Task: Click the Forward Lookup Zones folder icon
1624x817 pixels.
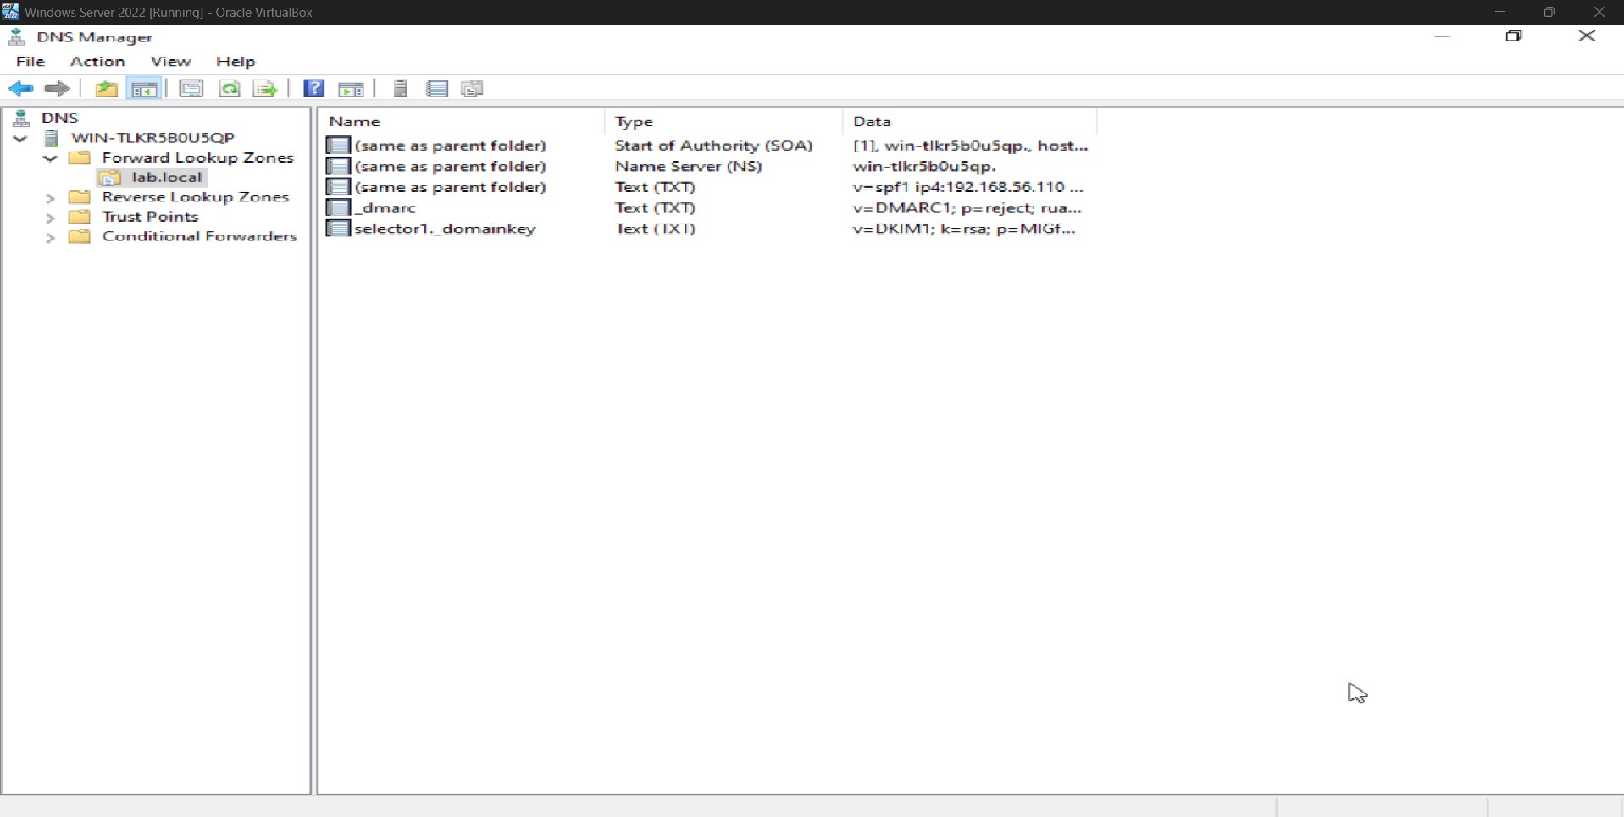Action: tap(80, 157)
